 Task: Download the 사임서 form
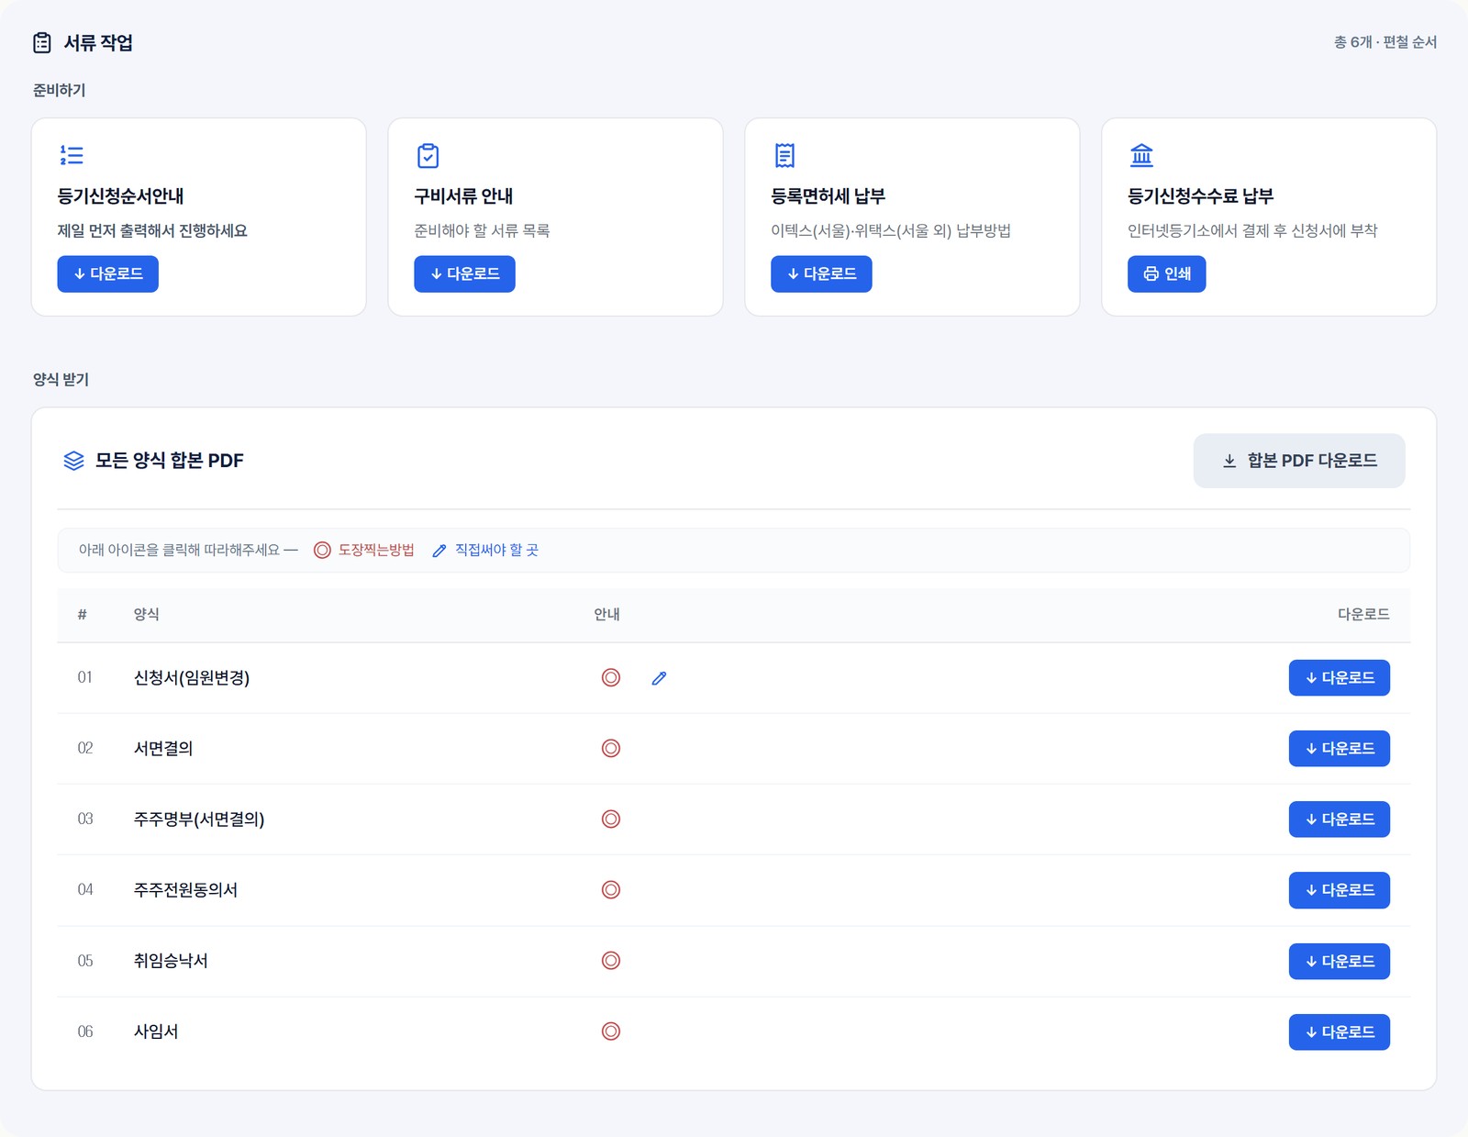[x=1340, y=1031]
